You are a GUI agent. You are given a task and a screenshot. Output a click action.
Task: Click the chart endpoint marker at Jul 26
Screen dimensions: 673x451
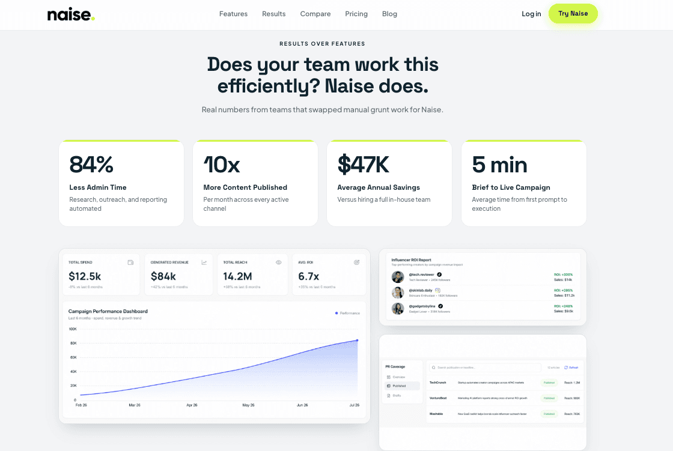tap(357, 341)
